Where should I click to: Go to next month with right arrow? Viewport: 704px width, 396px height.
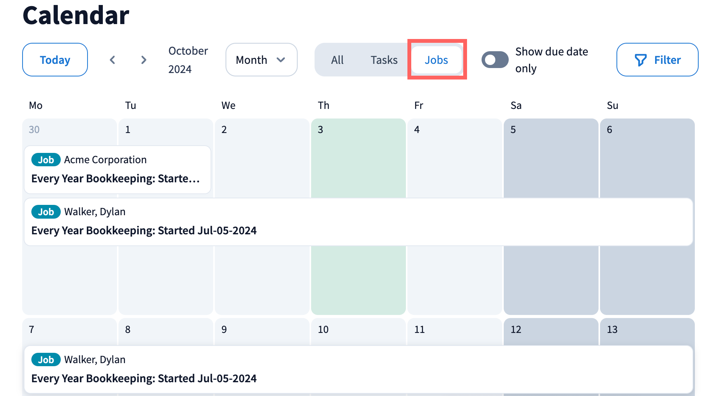(x=144, y=60)
